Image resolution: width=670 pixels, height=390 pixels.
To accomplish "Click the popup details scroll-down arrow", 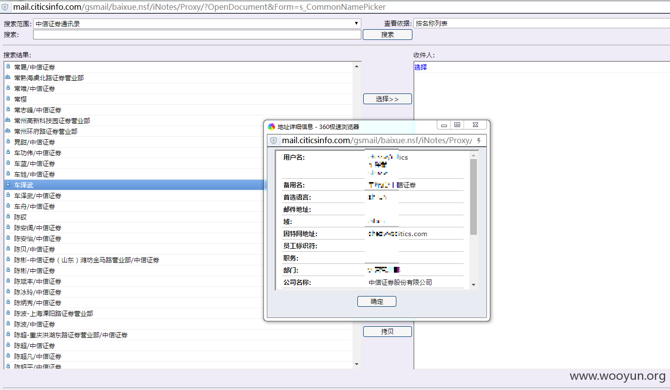I will click(x=473, y=285).
